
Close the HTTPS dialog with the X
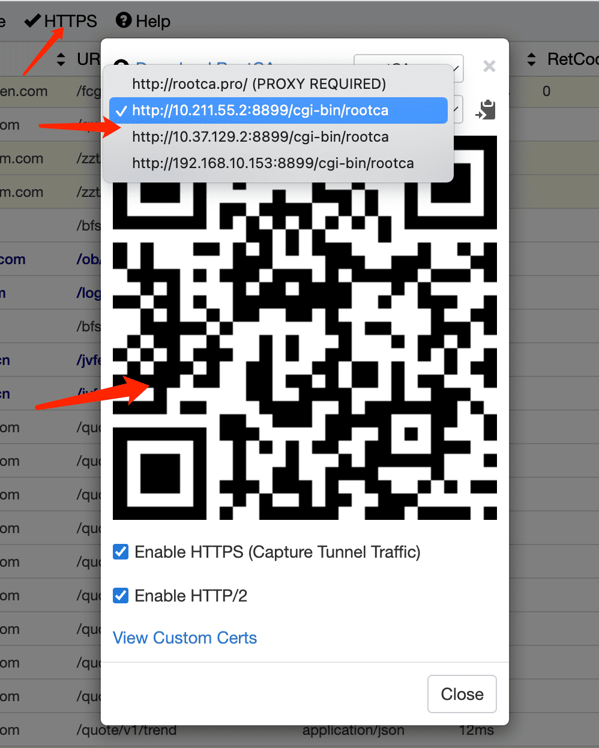tap(489, 66)
